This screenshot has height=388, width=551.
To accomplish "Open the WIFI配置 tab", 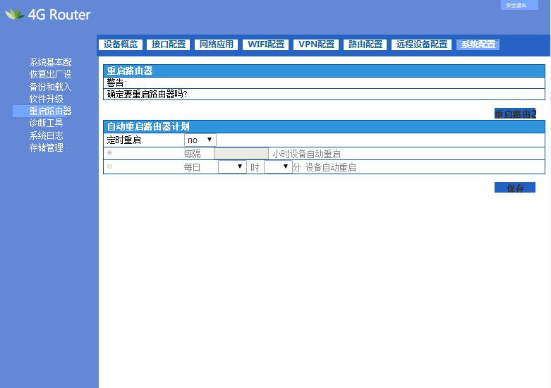I will [x=266, y=44].
